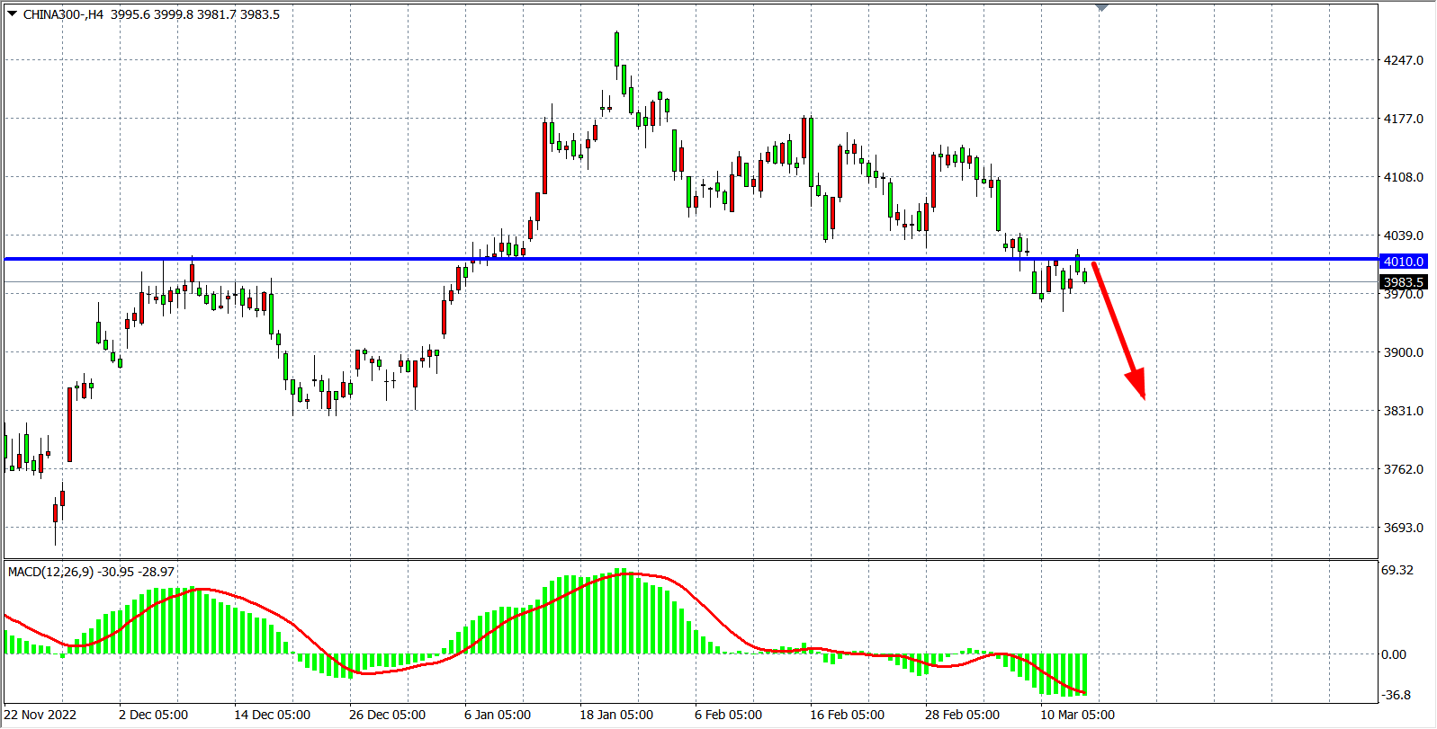This screenshot has width=1437, height=729.
Task: Click the 4247.0 price scale label
Action: pyautogui.click(x=1403, y=60)
